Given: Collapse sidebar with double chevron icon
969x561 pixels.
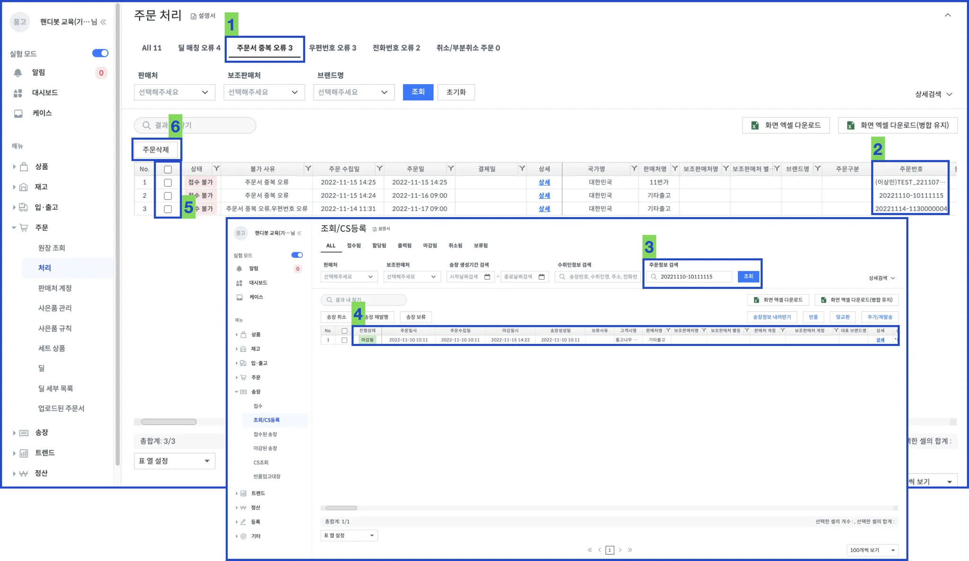Looking at the screenshot, I should (x=103, y=22).
